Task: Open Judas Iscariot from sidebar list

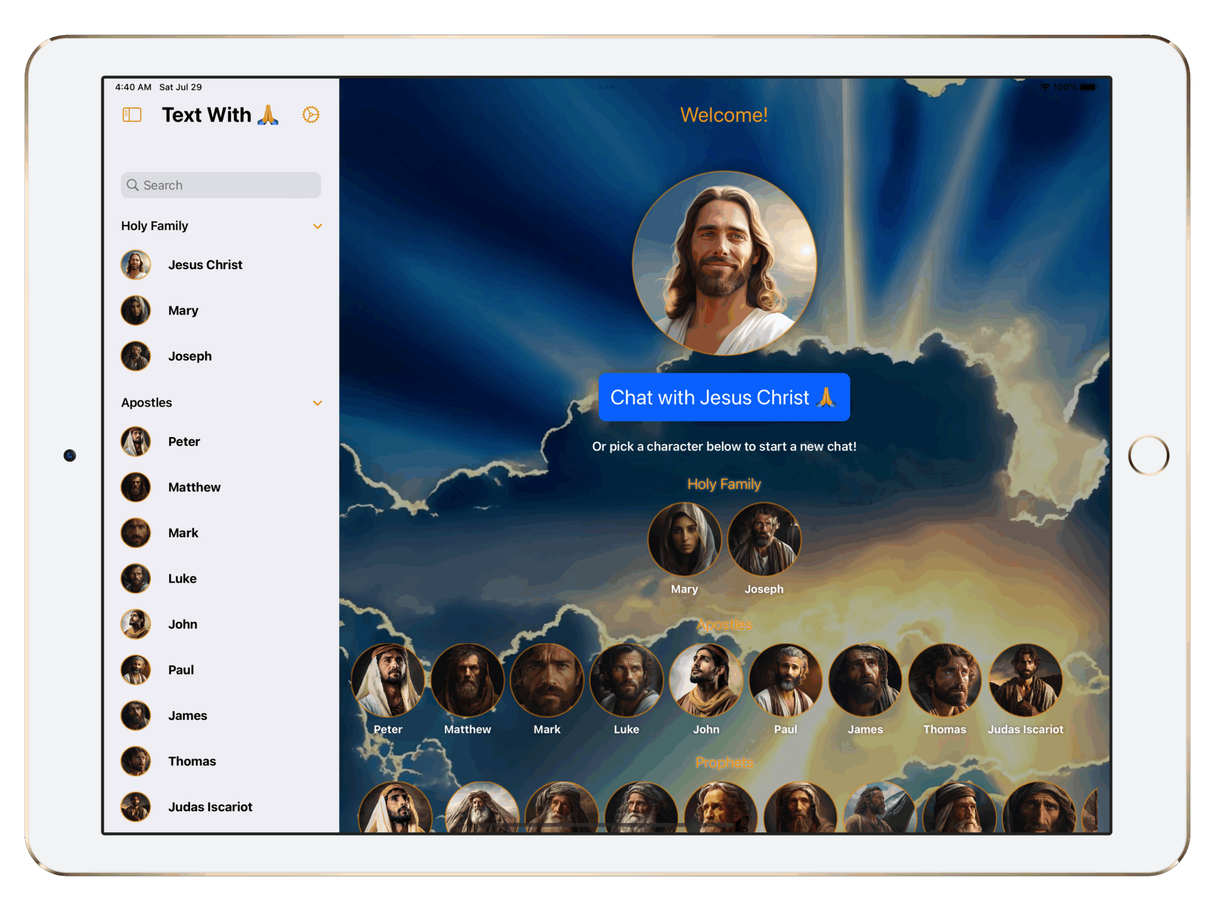Action: point(209,807)
